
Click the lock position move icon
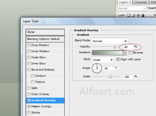[x=138, y=15]
